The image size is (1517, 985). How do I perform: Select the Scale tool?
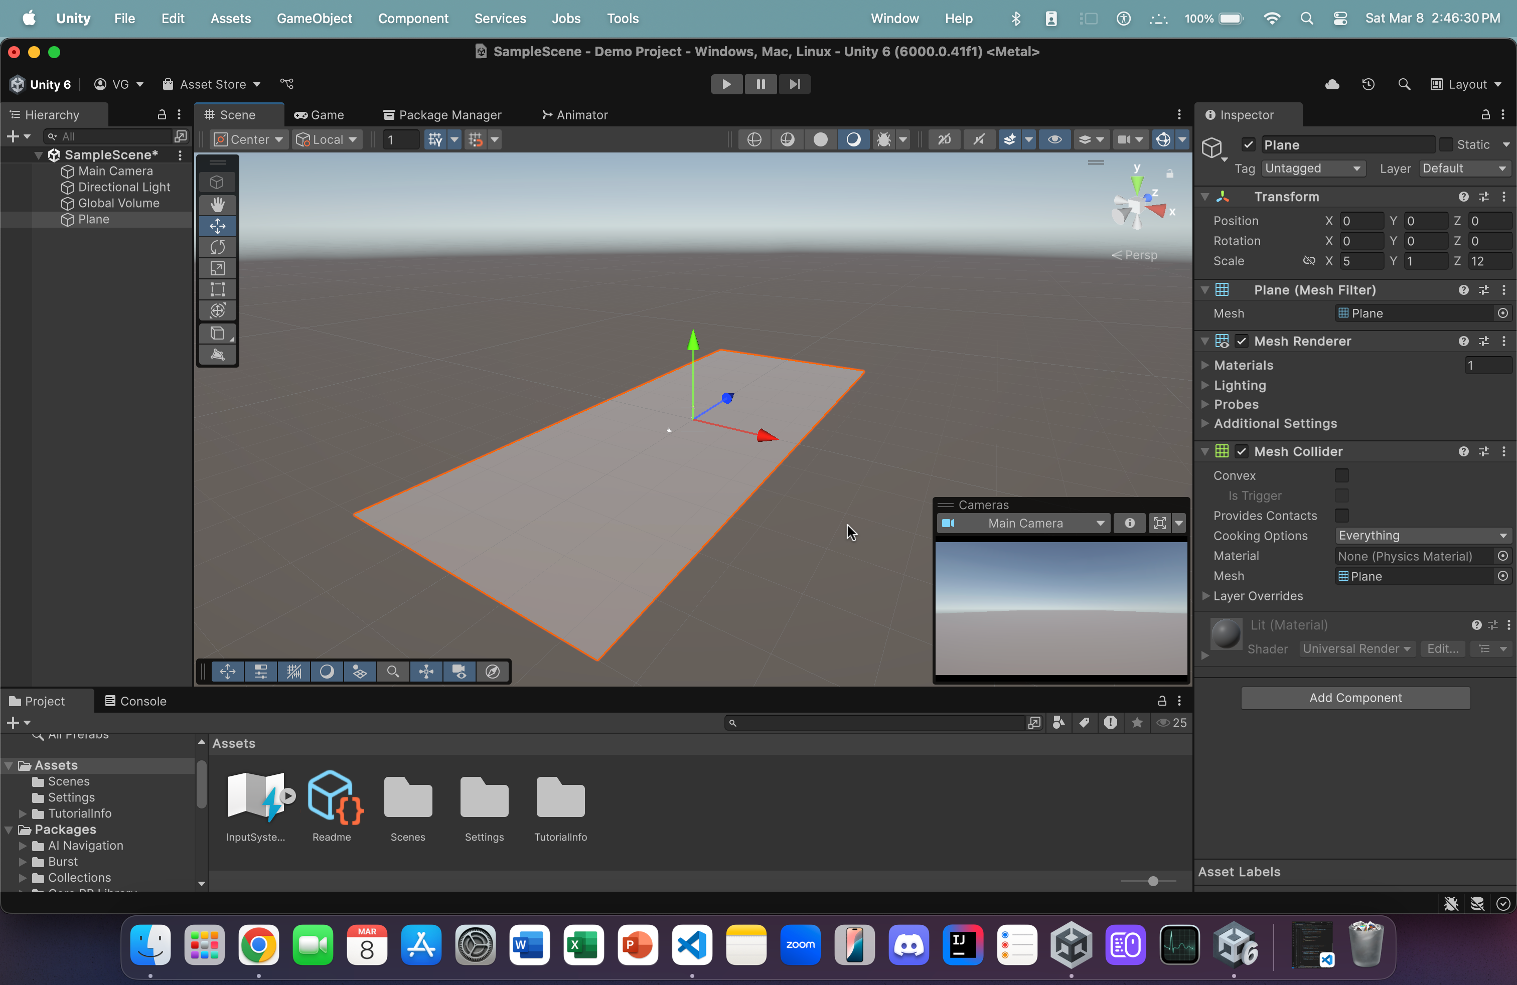[217, 268]
